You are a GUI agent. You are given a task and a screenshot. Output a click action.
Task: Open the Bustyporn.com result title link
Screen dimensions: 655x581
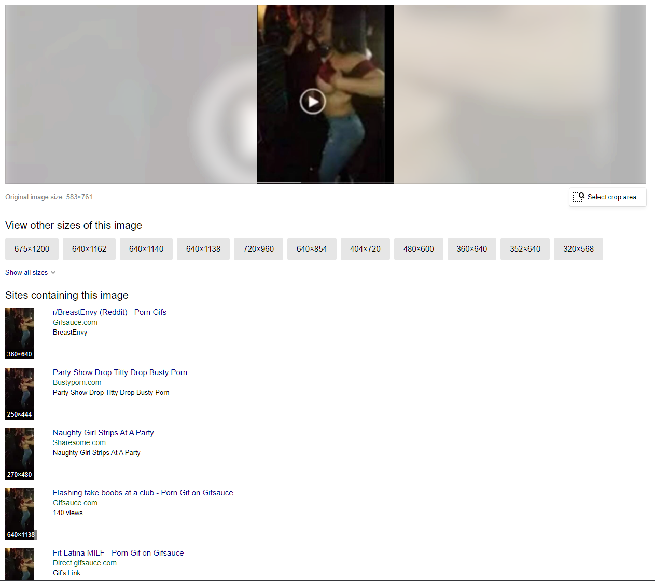[120, 372]
